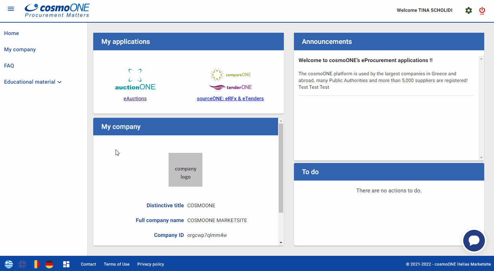Switch language using the Romanian flag

(36, 264)
